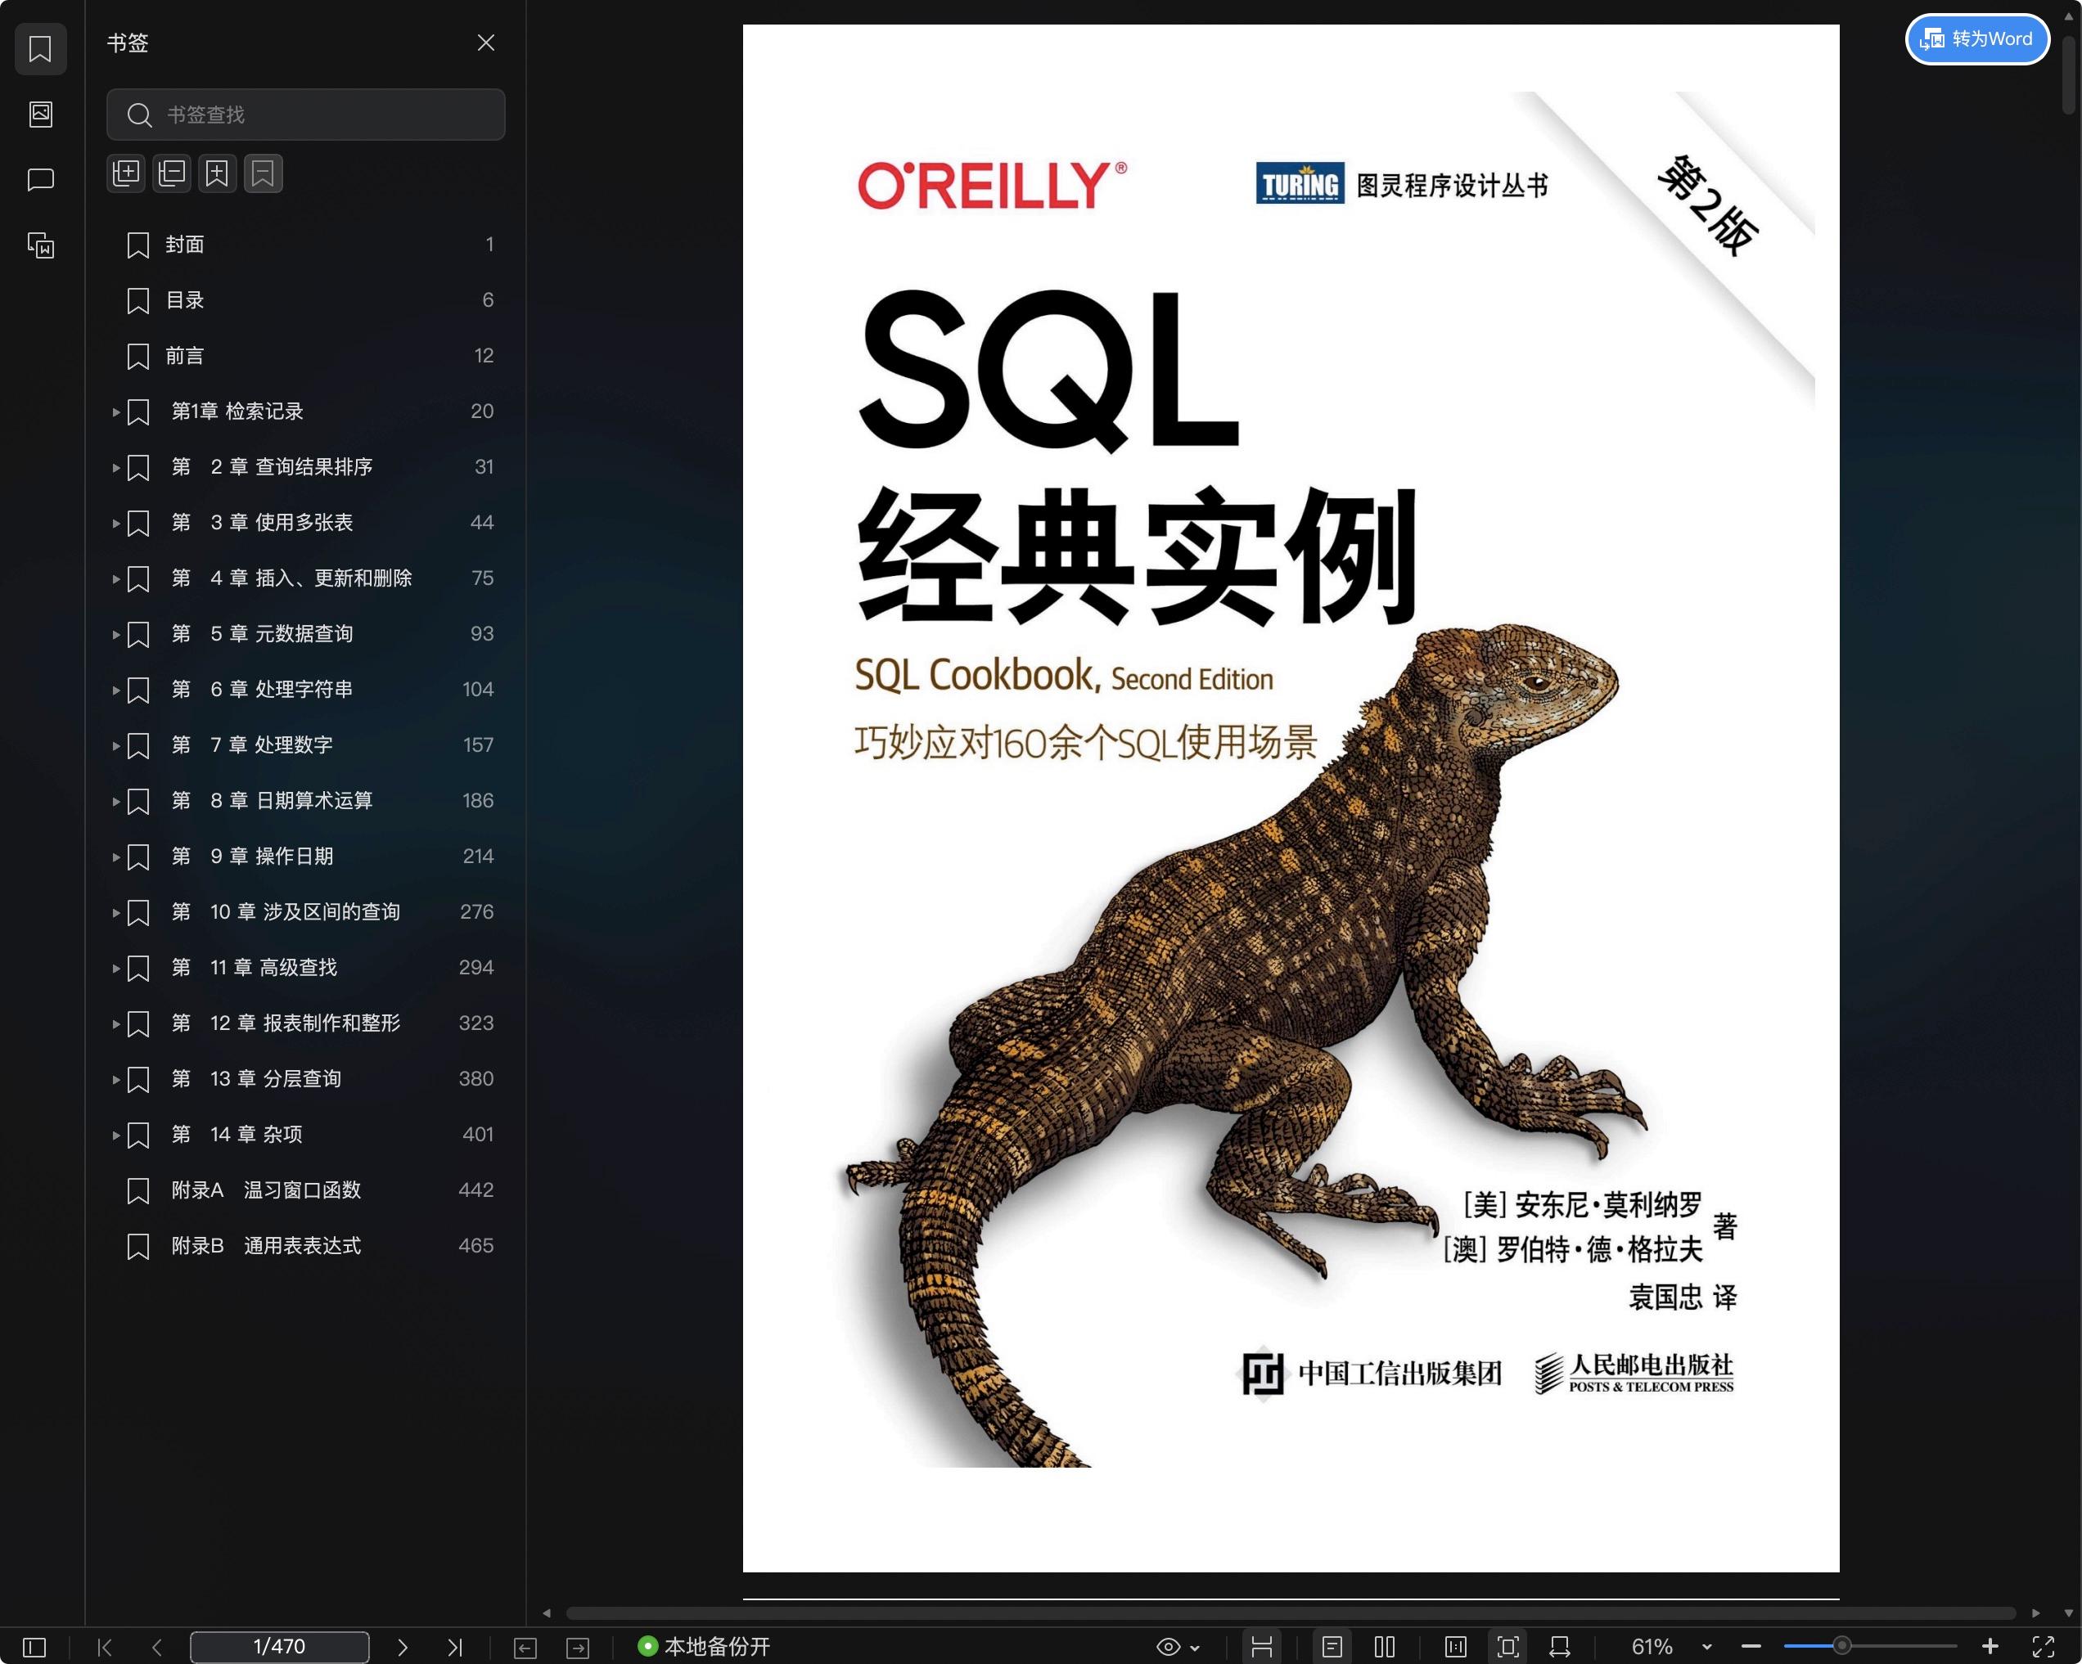Jump to last page icon

click(x=455, y=1647)
